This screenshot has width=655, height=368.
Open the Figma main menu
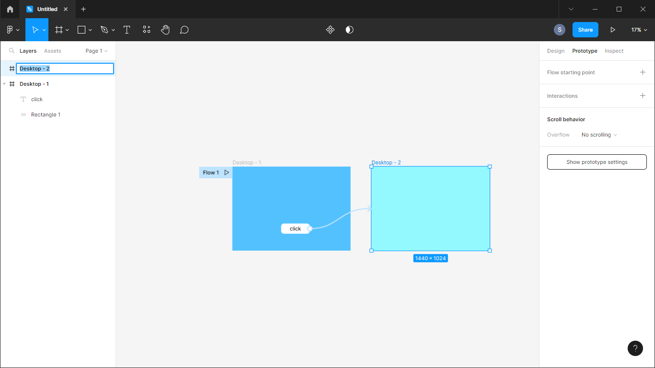click(x=13, y=30)
